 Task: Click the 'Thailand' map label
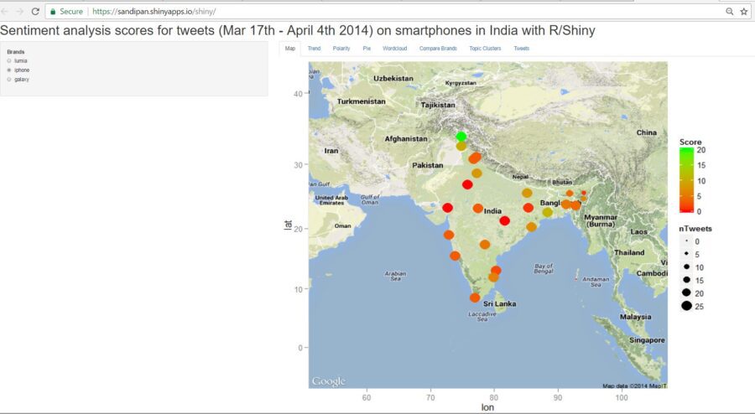629,252
